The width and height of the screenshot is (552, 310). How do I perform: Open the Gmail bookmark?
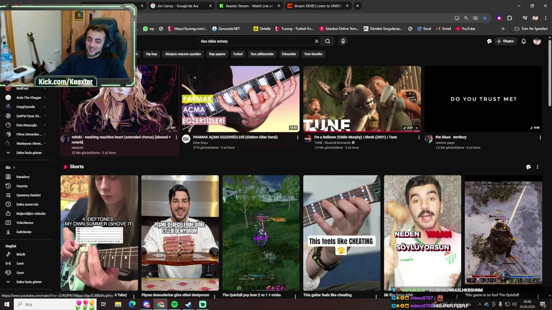[443, 29]
